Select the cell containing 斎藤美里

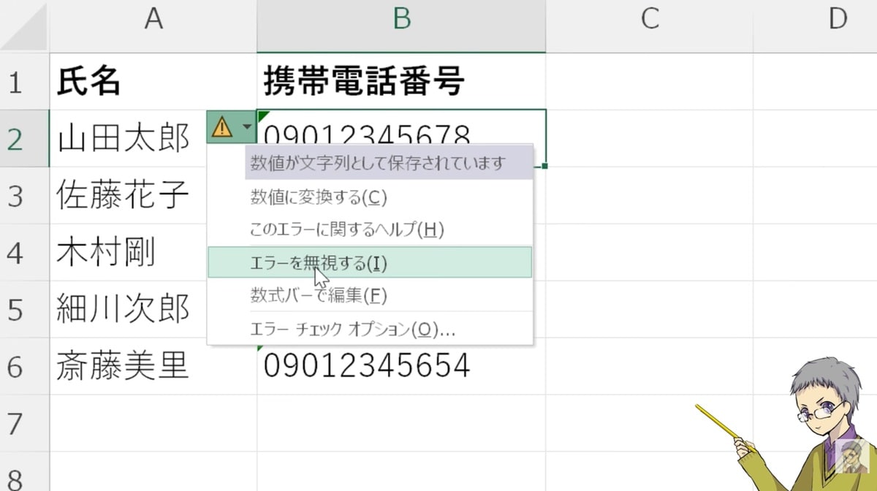pyautogui.click(x=153, y=366)
